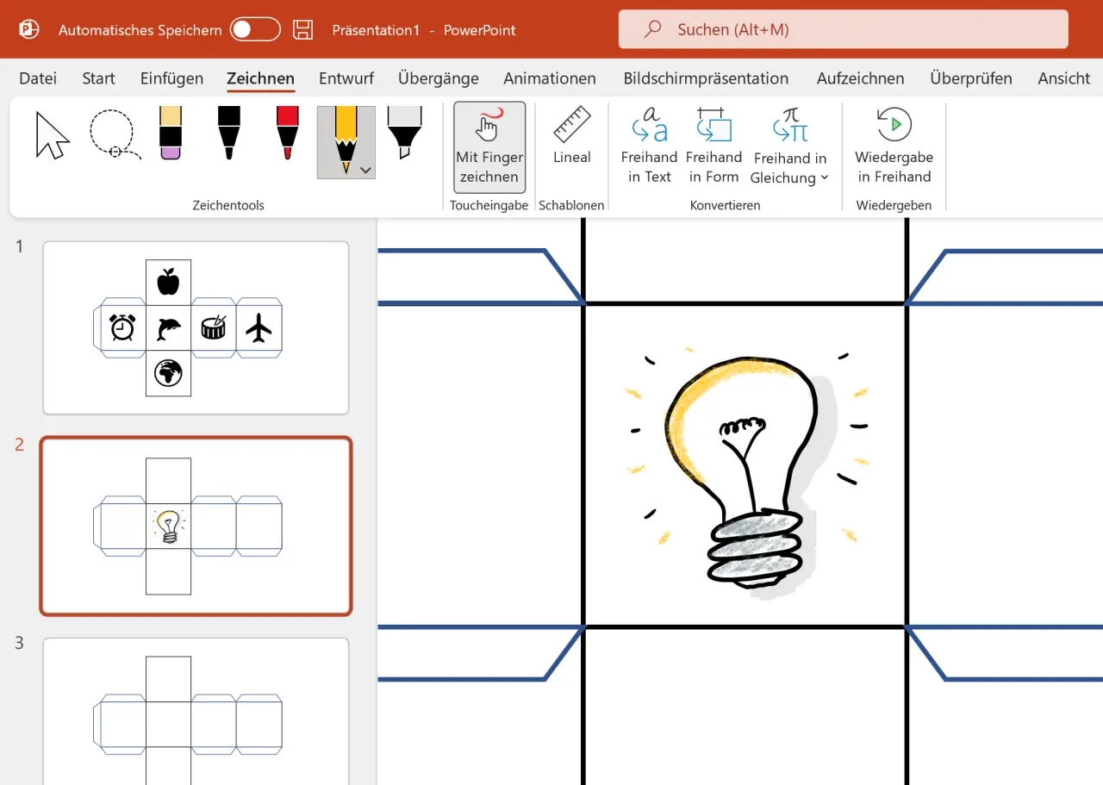1103x785 pixels.
Task: Toggle Mit Finger zeichnen mode
Action: tap(489, 146)
